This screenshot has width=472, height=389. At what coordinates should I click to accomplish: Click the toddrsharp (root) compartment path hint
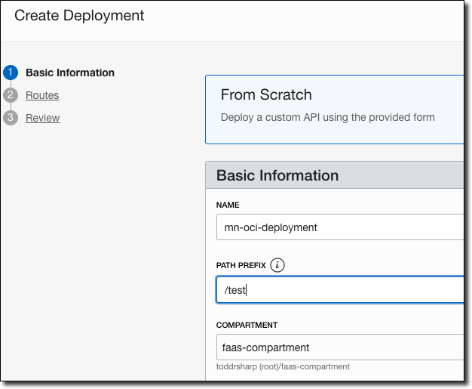coord(283,366)
